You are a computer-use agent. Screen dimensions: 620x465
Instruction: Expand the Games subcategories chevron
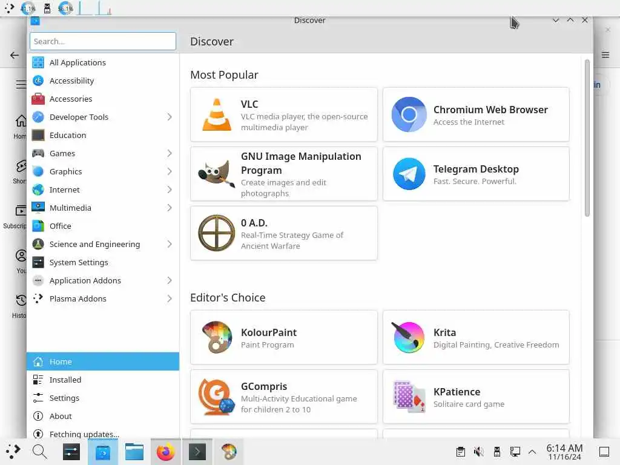pyautogui.click(x=170, y=153)
